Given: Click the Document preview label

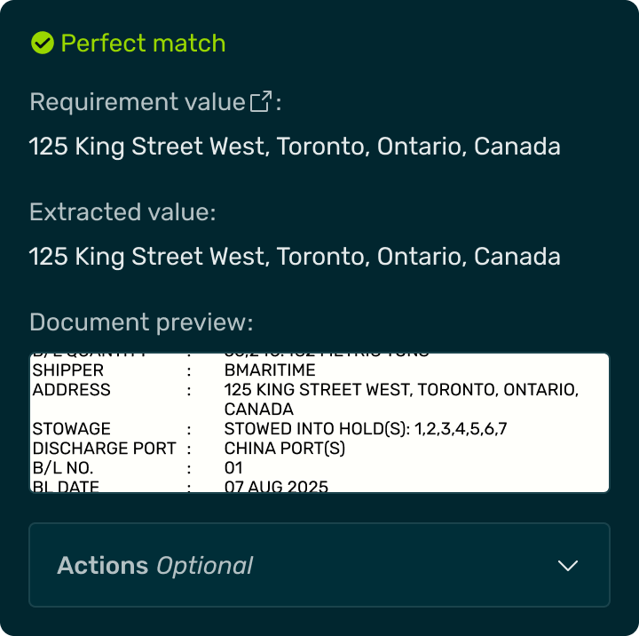Looking at the screenshot, I should 141,322.
